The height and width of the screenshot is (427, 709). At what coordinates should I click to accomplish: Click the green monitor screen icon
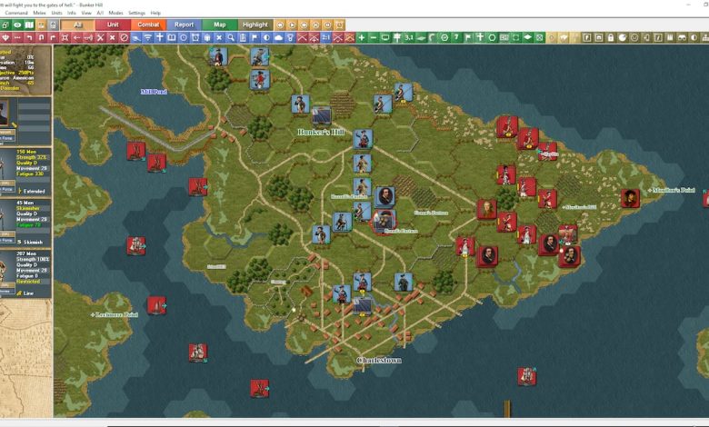(385, 38)
